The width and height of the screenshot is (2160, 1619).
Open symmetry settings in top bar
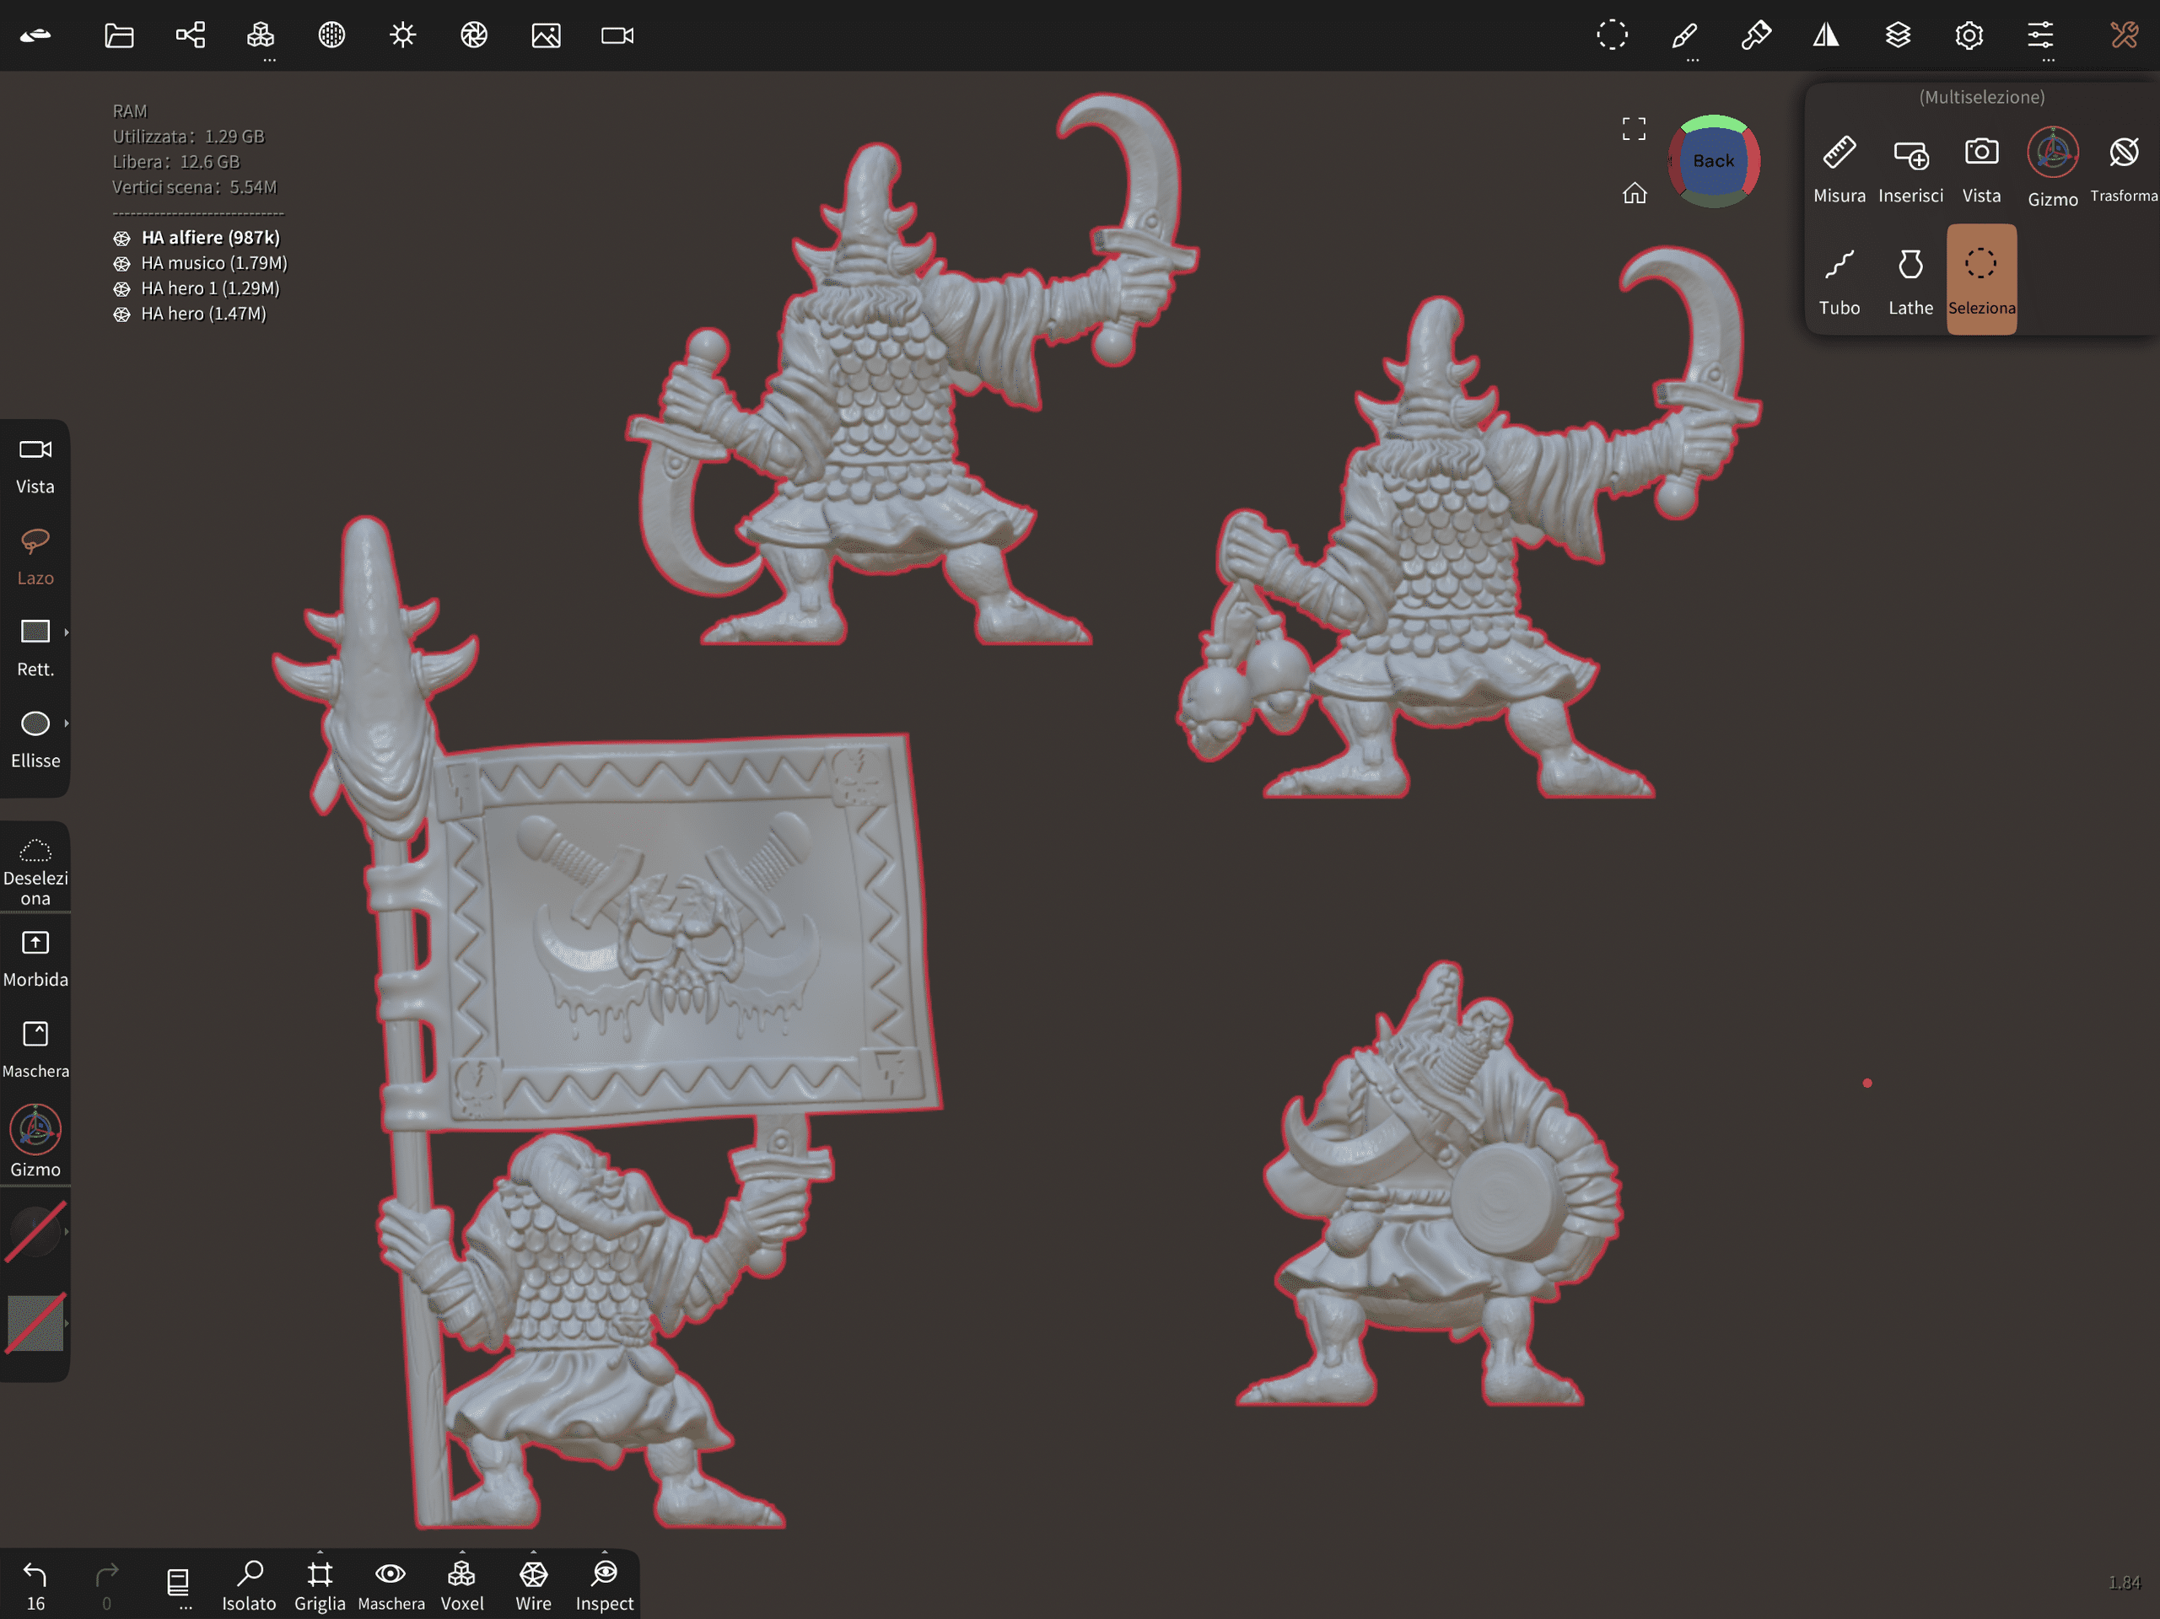coord(1826,36)
